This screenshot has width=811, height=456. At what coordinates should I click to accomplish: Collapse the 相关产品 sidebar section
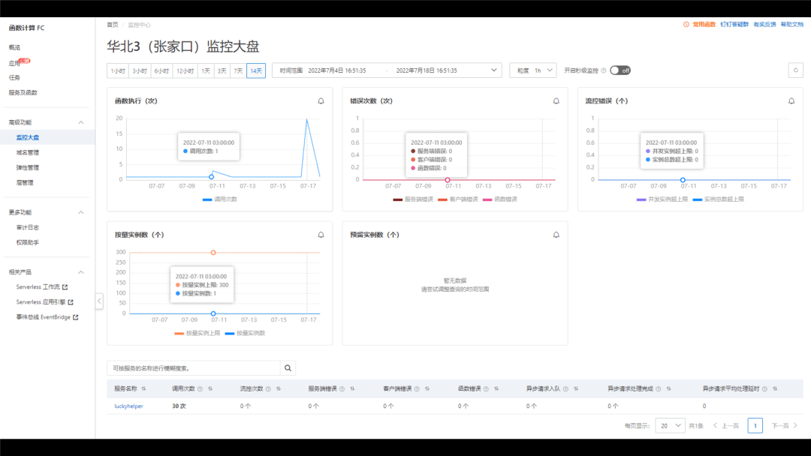80,272
